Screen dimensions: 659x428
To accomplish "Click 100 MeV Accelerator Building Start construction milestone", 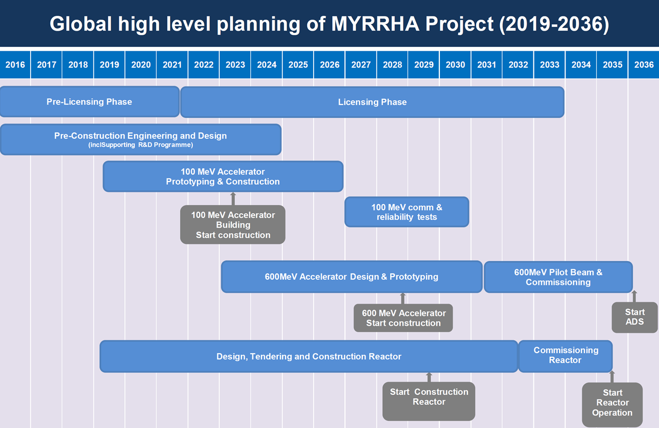I will (x=233, y=225).
